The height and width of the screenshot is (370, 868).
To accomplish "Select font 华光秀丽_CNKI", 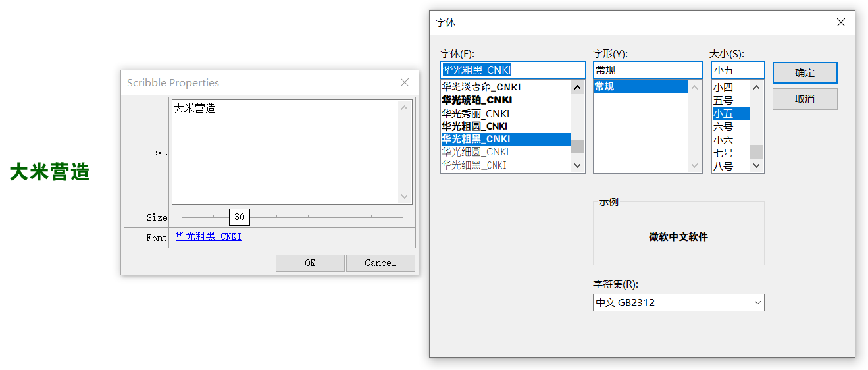I will (505, 113).
